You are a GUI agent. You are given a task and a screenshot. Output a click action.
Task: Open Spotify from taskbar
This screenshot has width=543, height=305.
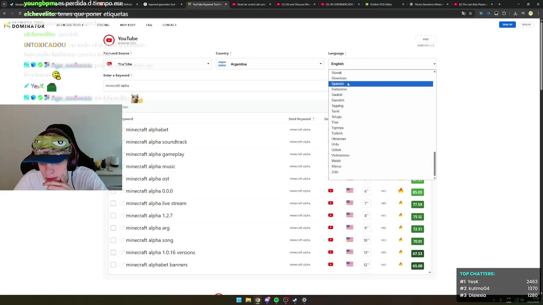click(276, 300)
